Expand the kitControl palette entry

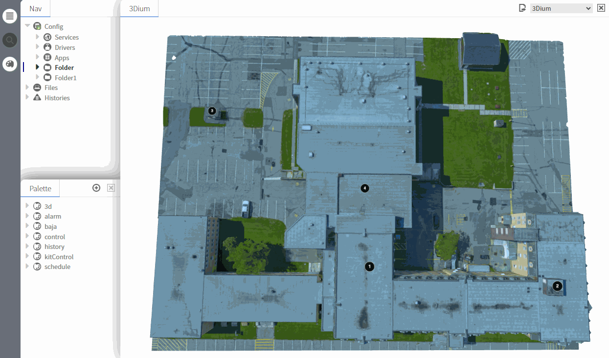tap(27, 257)
